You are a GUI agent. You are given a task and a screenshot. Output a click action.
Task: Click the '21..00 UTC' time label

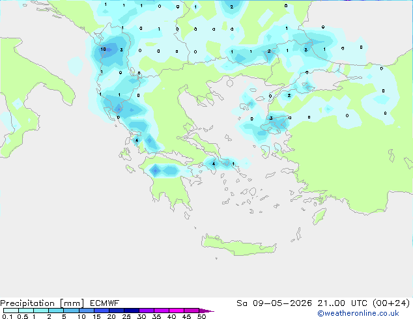(x=343, y=303)
